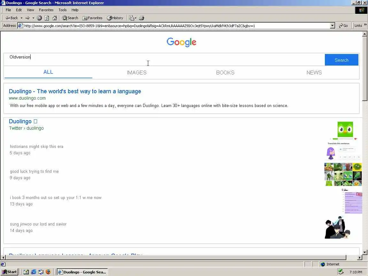
Task: Click the system tray network icon
Action: [341, 272]
